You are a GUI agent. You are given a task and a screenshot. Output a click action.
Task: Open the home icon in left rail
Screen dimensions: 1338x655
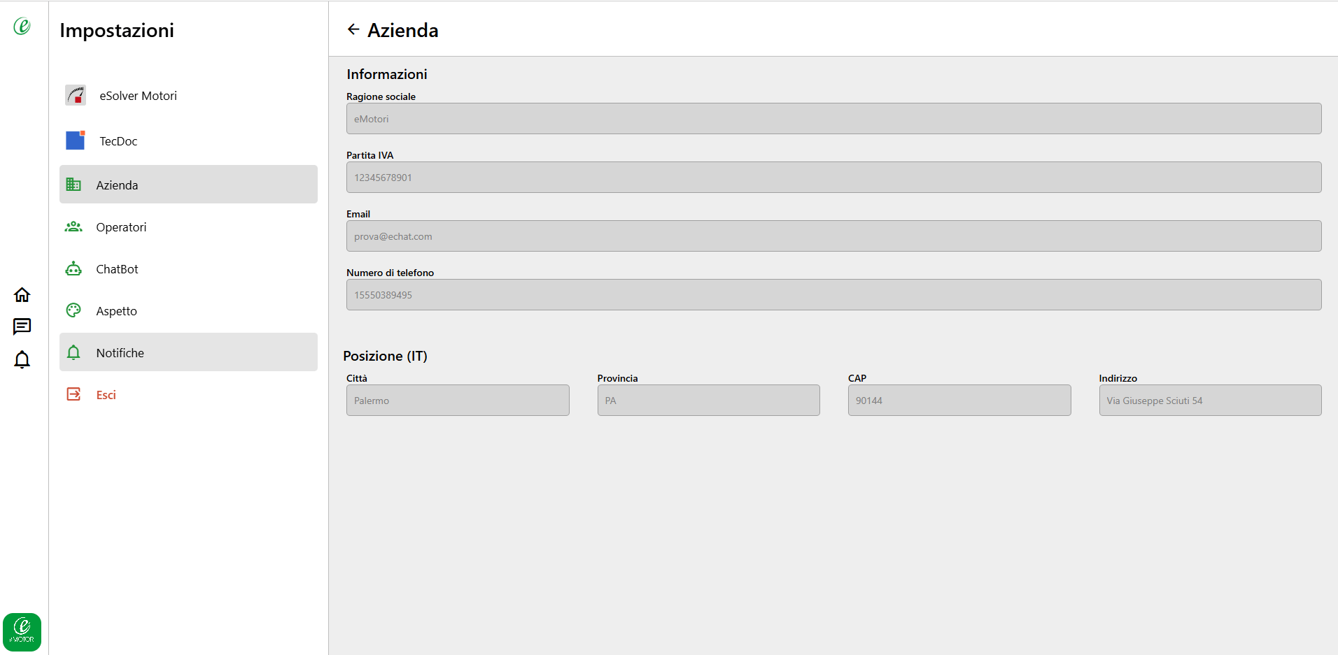point(22,294)
